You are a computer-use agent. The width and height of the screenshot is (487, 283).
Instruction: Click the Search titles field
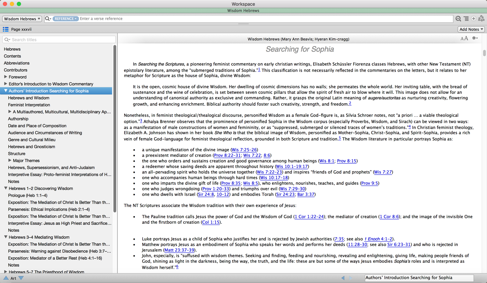(59, 40)
